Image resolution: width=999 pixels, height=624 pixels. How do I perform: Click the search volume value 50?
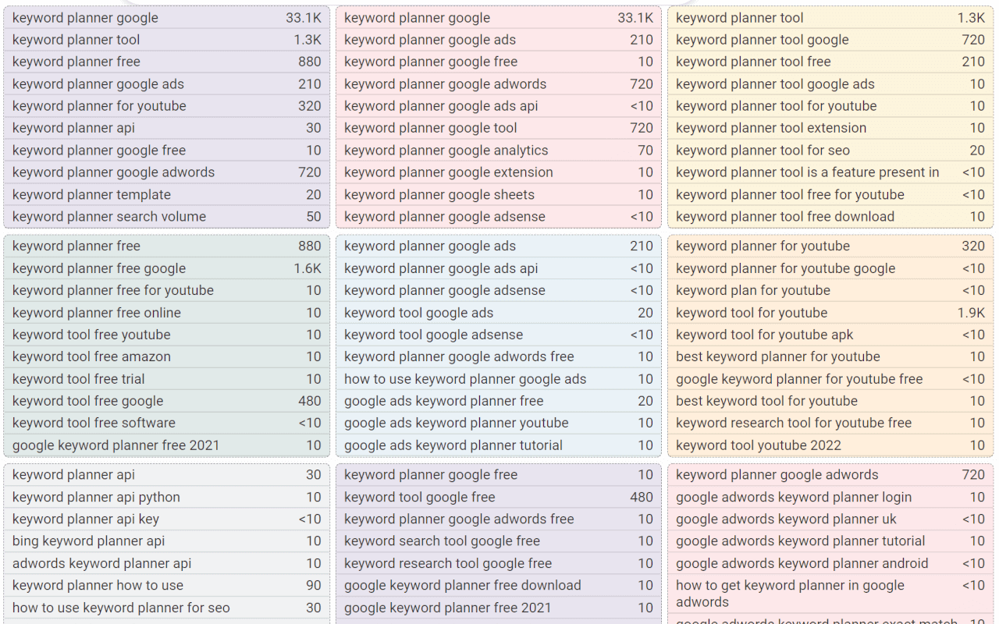[314, 217]
